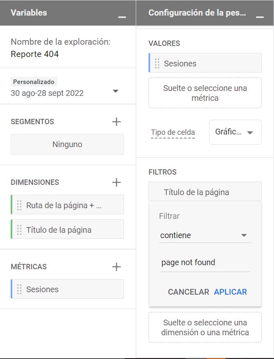The width and height of the screenshot is (274, 359).
Task: Minimize the Configuración de la pestaña panel
Action: 259,16
